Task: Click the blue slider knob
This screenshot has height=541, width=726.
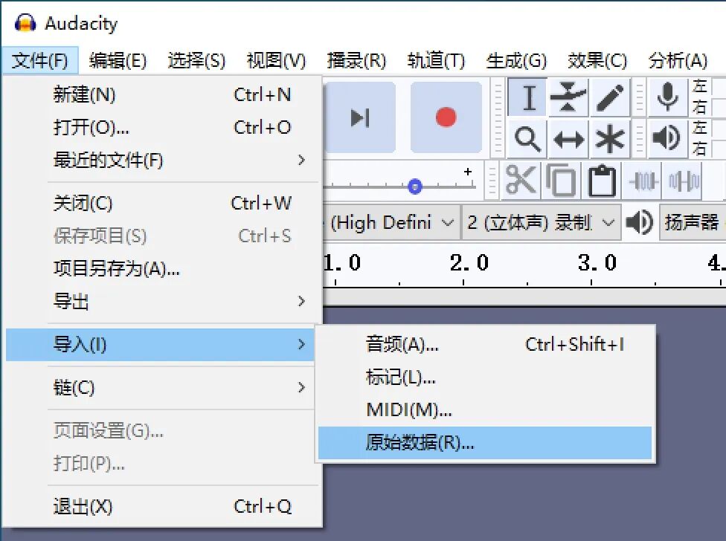Action: 415,187
